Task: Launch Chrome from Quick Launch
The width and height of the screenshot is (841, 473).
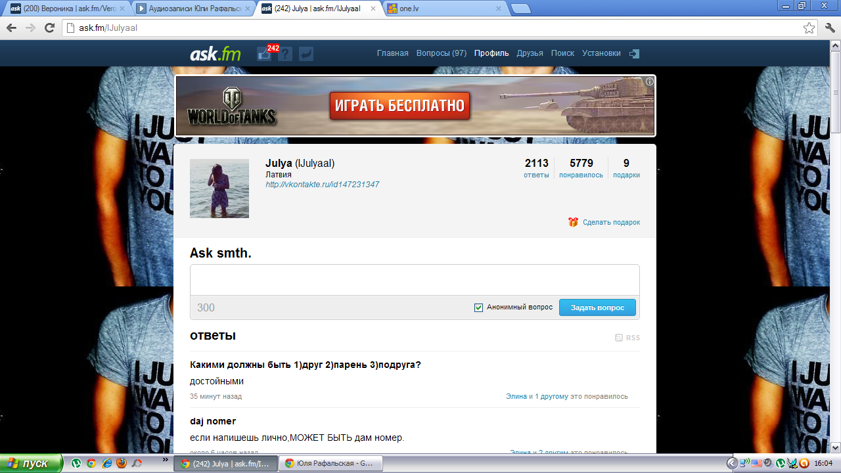Action: (x=91, y=463)
